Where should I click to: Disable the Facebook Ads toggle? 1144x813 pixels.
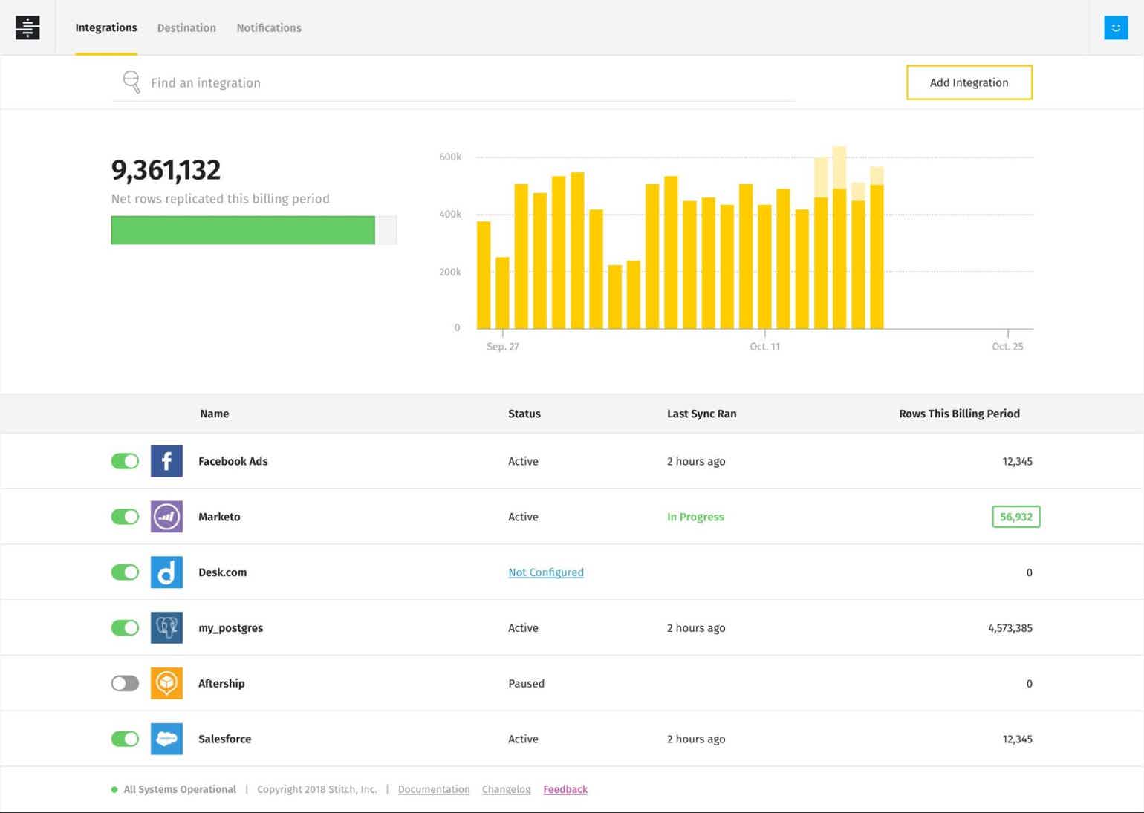point(124,460)
